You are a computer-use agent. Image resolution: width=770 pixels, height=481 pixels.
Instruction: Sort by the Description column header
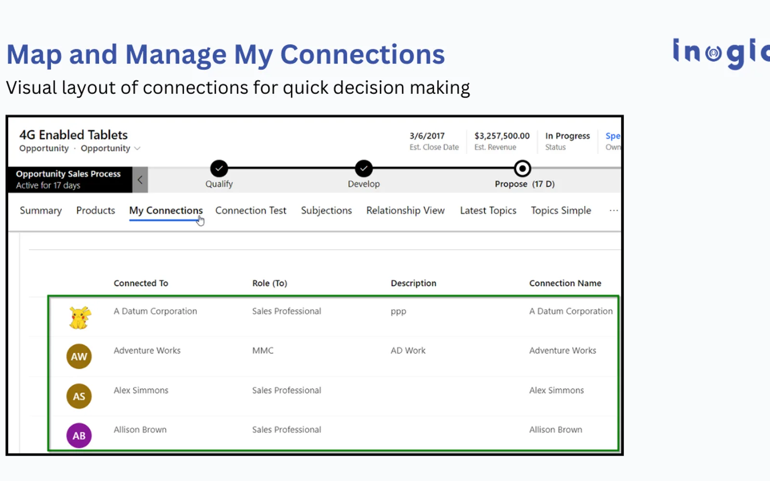(413, 283)
